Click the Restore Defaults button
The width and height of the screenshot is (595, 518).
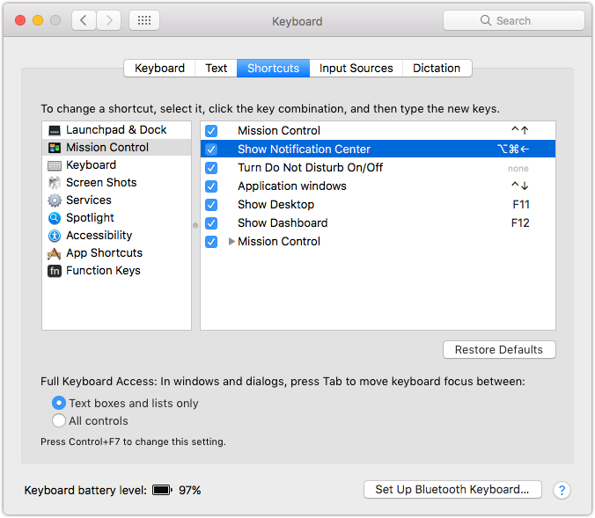499,350
